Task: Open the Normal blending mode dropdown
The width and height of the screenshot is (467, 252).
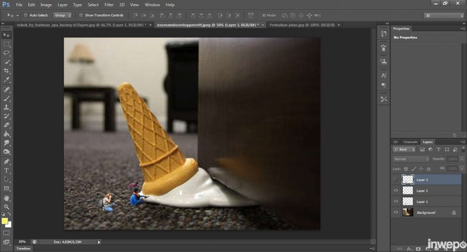Action: [411, 159]
